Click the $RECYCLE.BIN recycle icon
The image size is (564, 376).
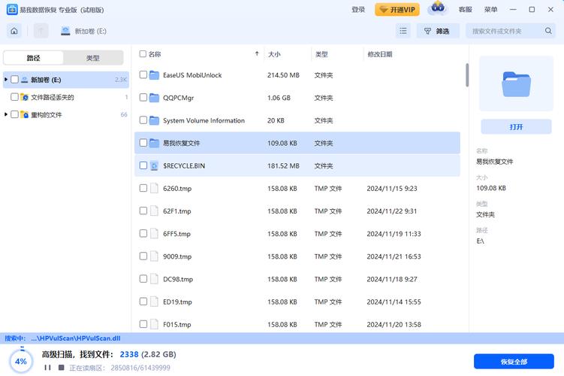click(x=154, y=165)
